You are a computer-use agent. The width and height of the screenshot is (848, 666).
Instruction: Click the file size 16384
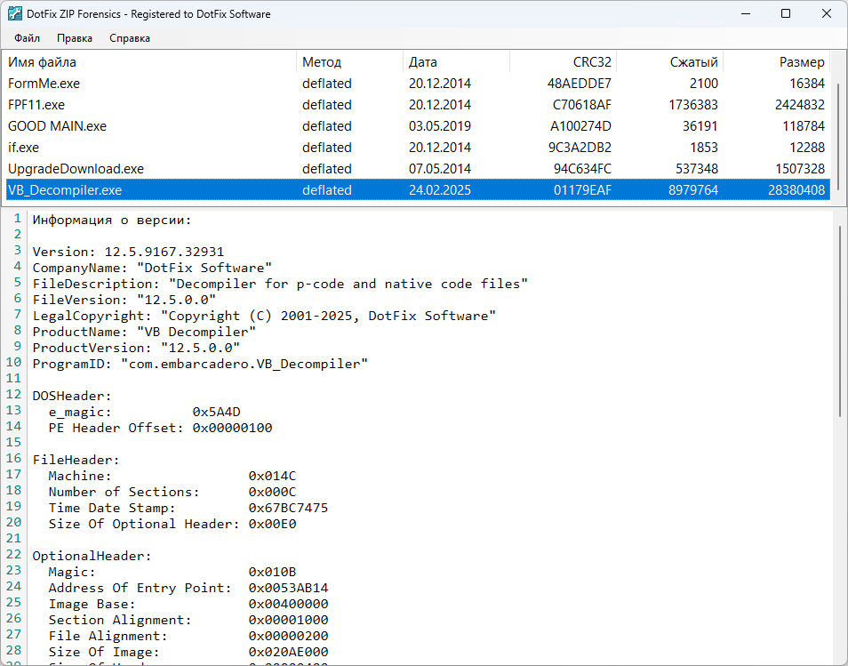click(807, 84)
